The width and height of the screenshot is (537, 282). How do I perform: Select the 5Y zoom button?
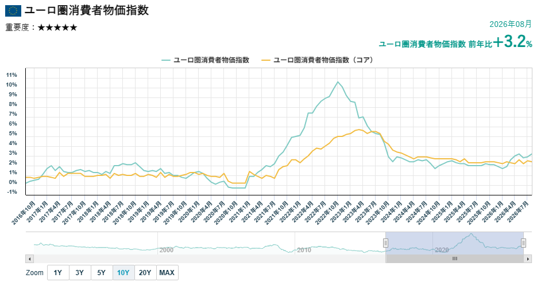coord(102,272)
